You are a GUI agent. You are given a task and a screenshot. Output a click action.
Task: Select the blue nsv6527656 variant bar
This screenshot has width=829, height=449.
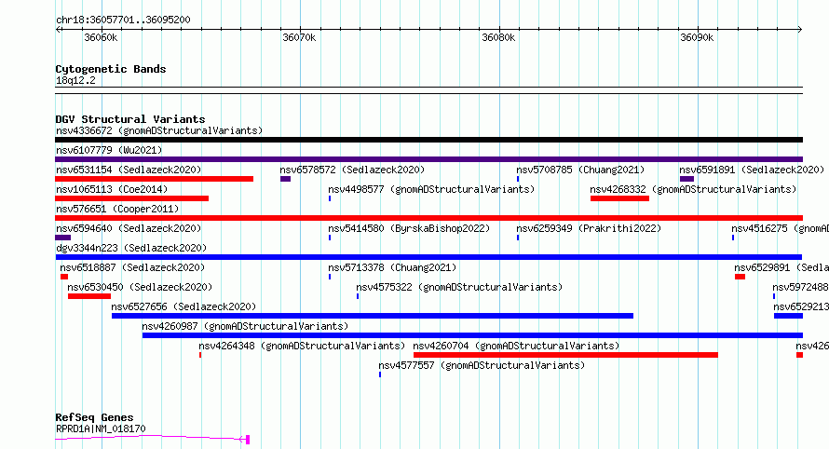(373, 316)
